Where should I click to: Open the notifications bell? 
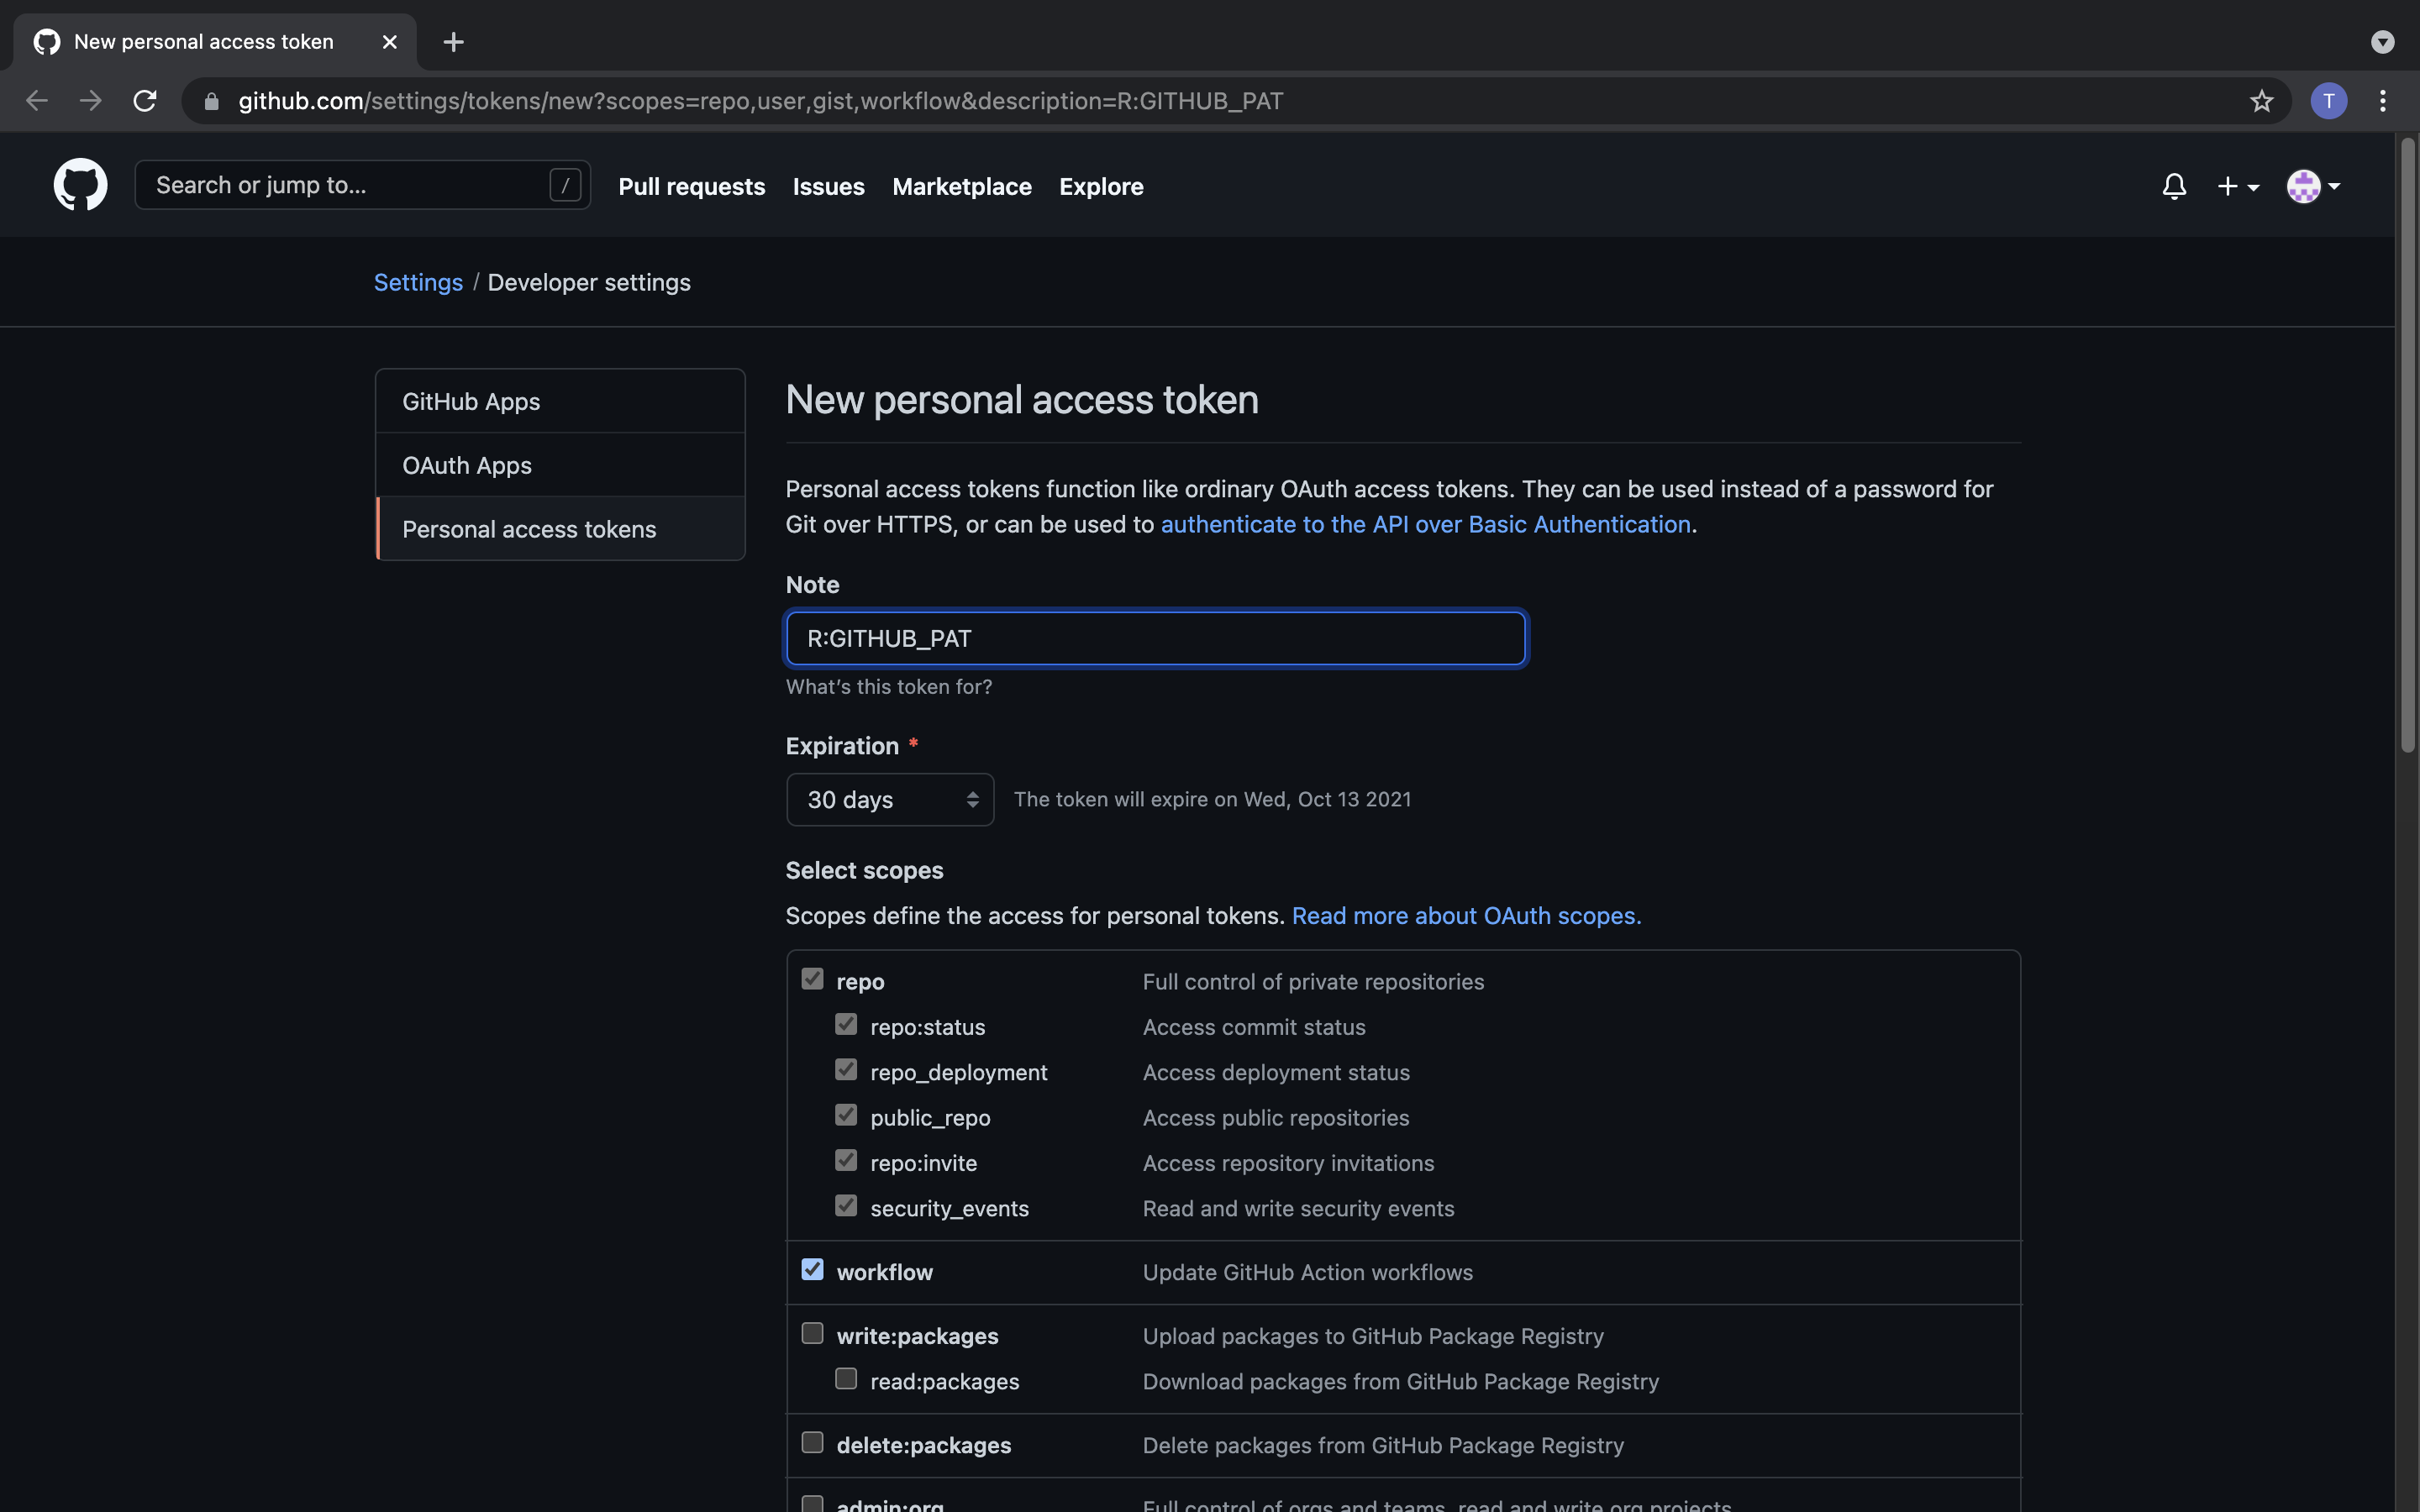coord(2173,186)
